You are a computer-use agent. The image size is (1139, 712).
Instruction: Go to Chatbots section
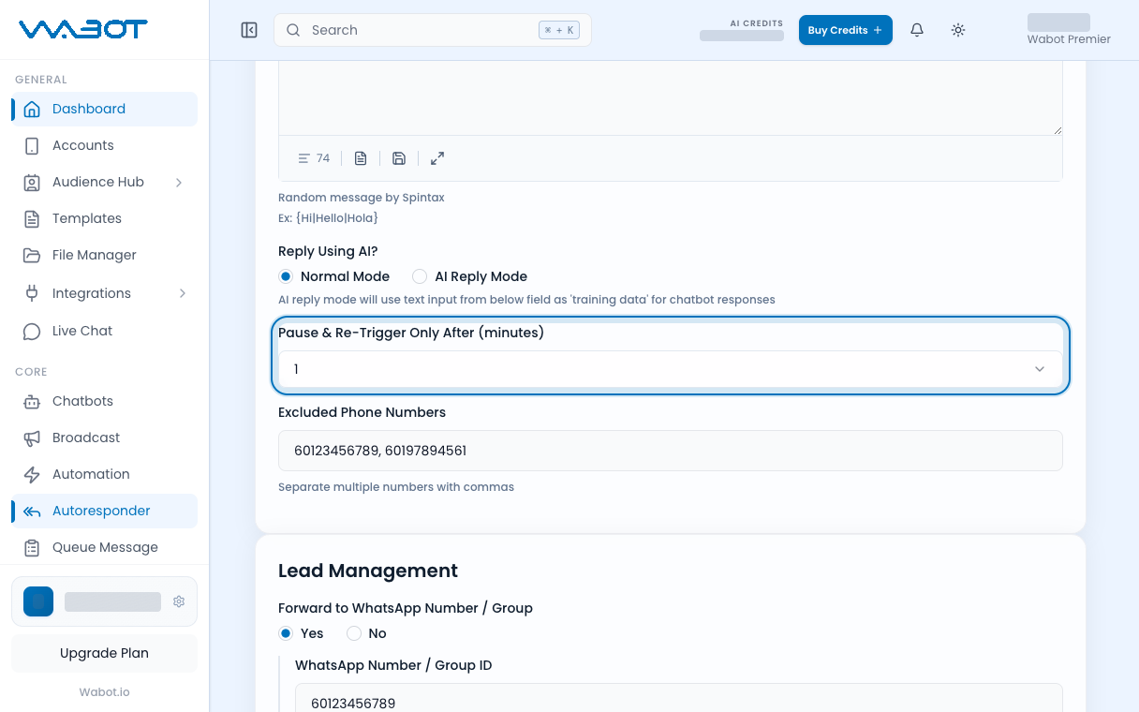click(x=104, y=401)
